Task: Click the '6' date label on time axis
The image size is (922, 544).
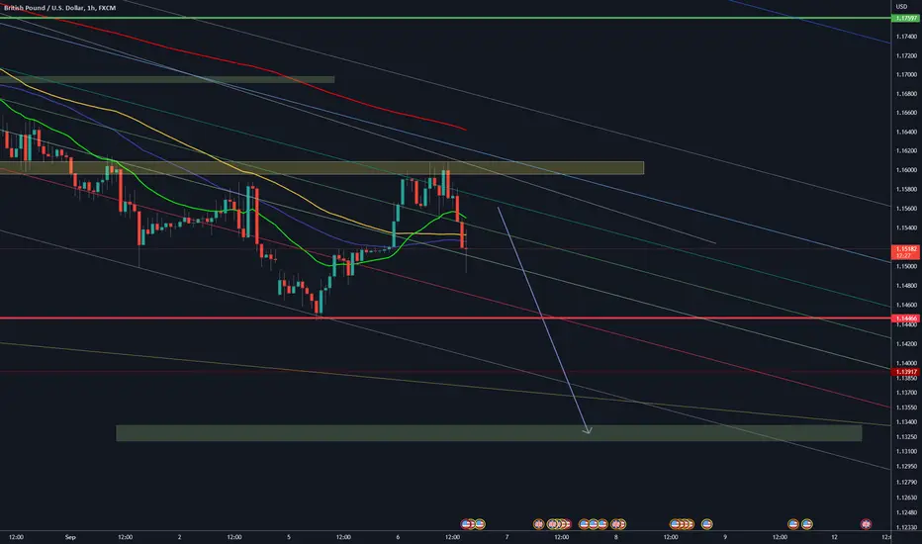Action: click(398, 537)
